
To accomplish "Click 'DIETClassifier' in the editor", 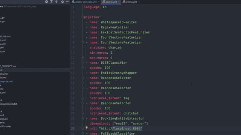I will coord(114,63).
